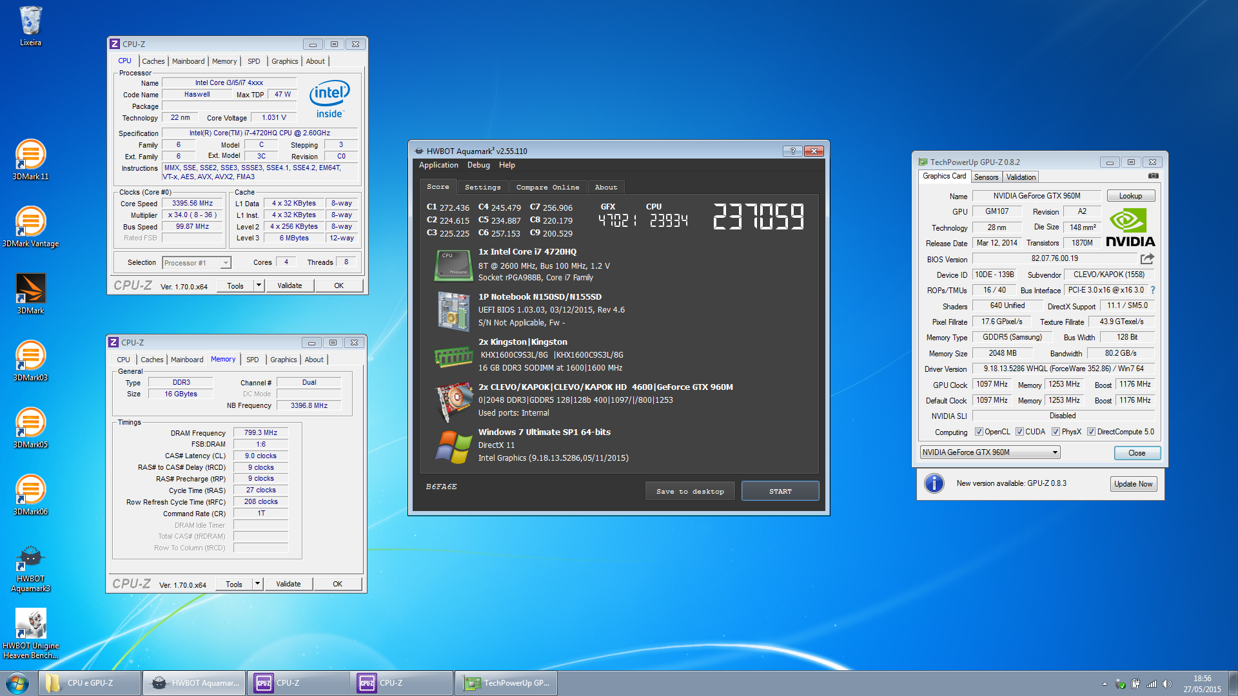The height and width of the screenshot is (696, 1238).
Task: Open the HWBOT Aquamark3 desktop shortcut
Action: point(30,569)
